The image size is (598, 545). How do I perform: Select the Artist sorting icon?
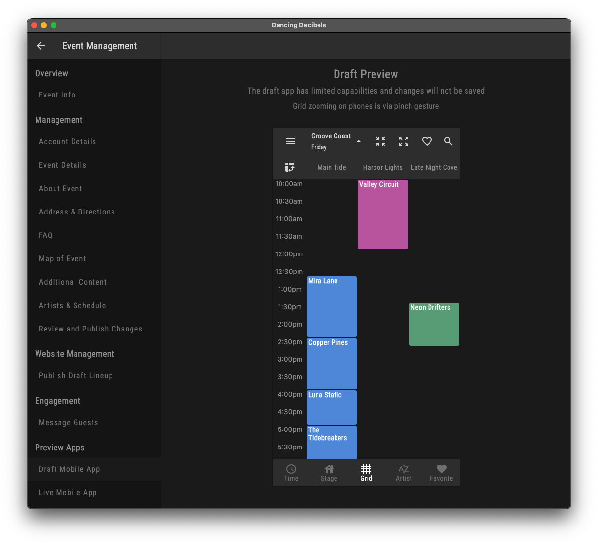pos(404,472)
